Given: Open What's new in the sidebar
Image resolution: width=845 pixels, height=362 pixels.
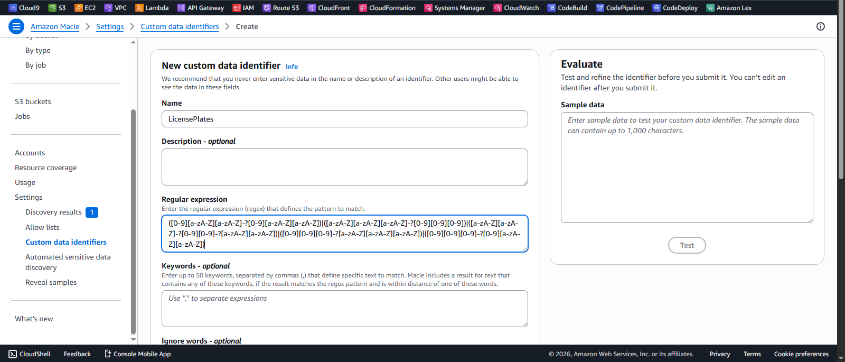Looking at the screenshot, I should pos(34,319).
